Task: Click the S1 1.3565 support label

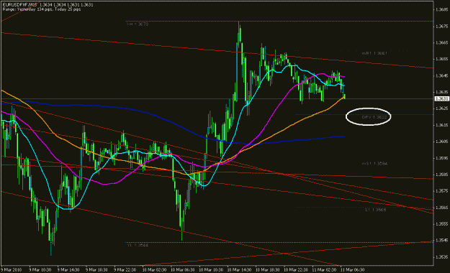Action: (375, 210)
